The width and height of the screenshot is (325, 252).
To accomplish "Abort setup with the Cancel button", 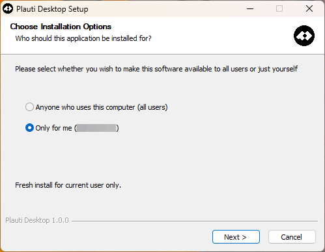I will pos(292,237).
